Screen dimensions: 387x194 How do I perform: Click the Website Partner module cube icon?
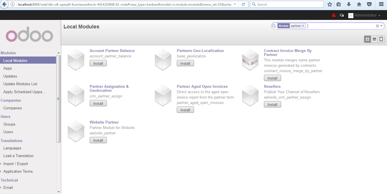coord(76,131)
